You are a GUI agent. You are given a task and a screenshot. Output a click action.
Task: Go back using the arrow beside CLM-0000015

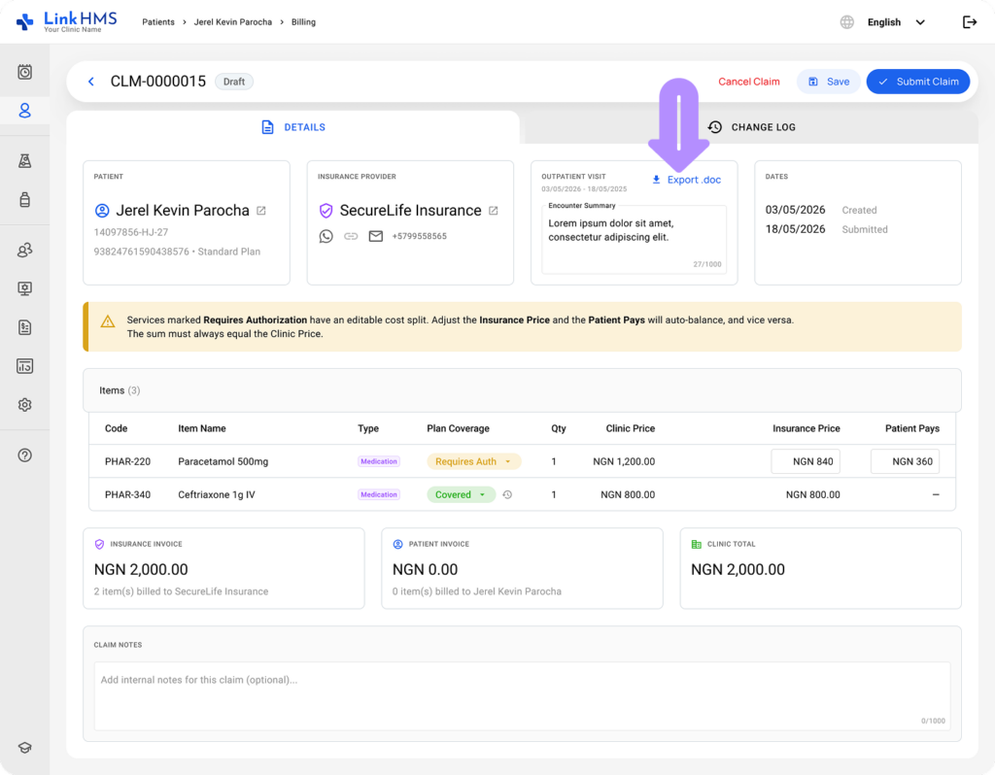point(91,82)
